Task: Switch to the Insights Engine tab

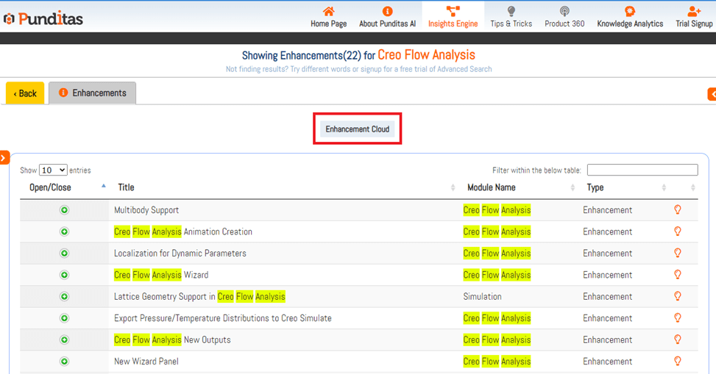Action: pyautogui.click(x=453, y=17)
